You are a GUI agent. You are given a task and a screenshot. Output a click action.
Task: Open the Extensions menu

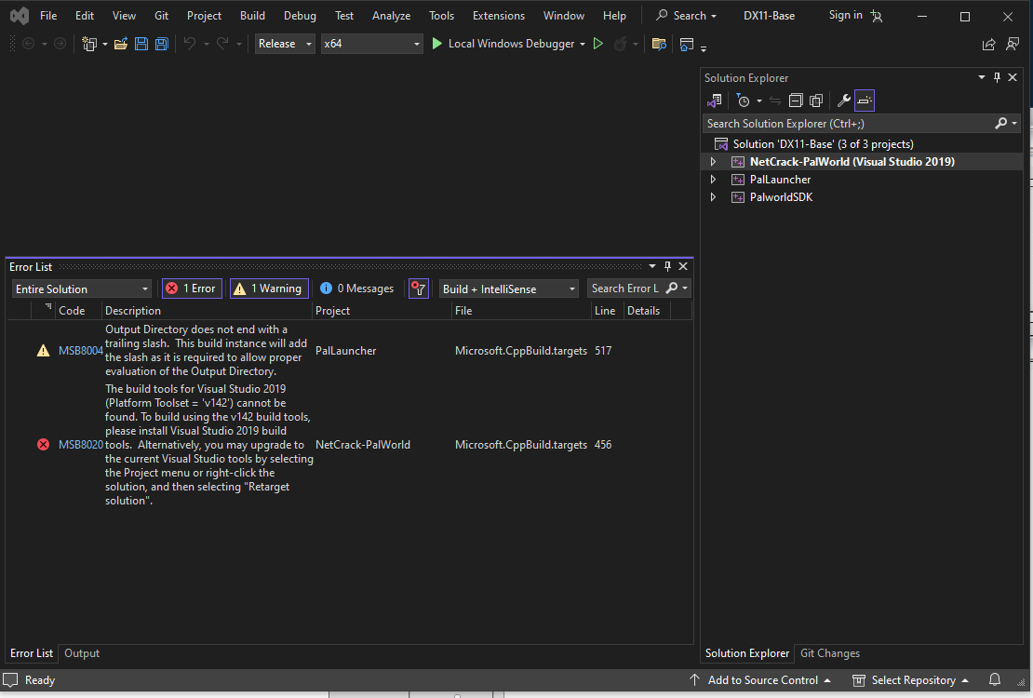499,15
